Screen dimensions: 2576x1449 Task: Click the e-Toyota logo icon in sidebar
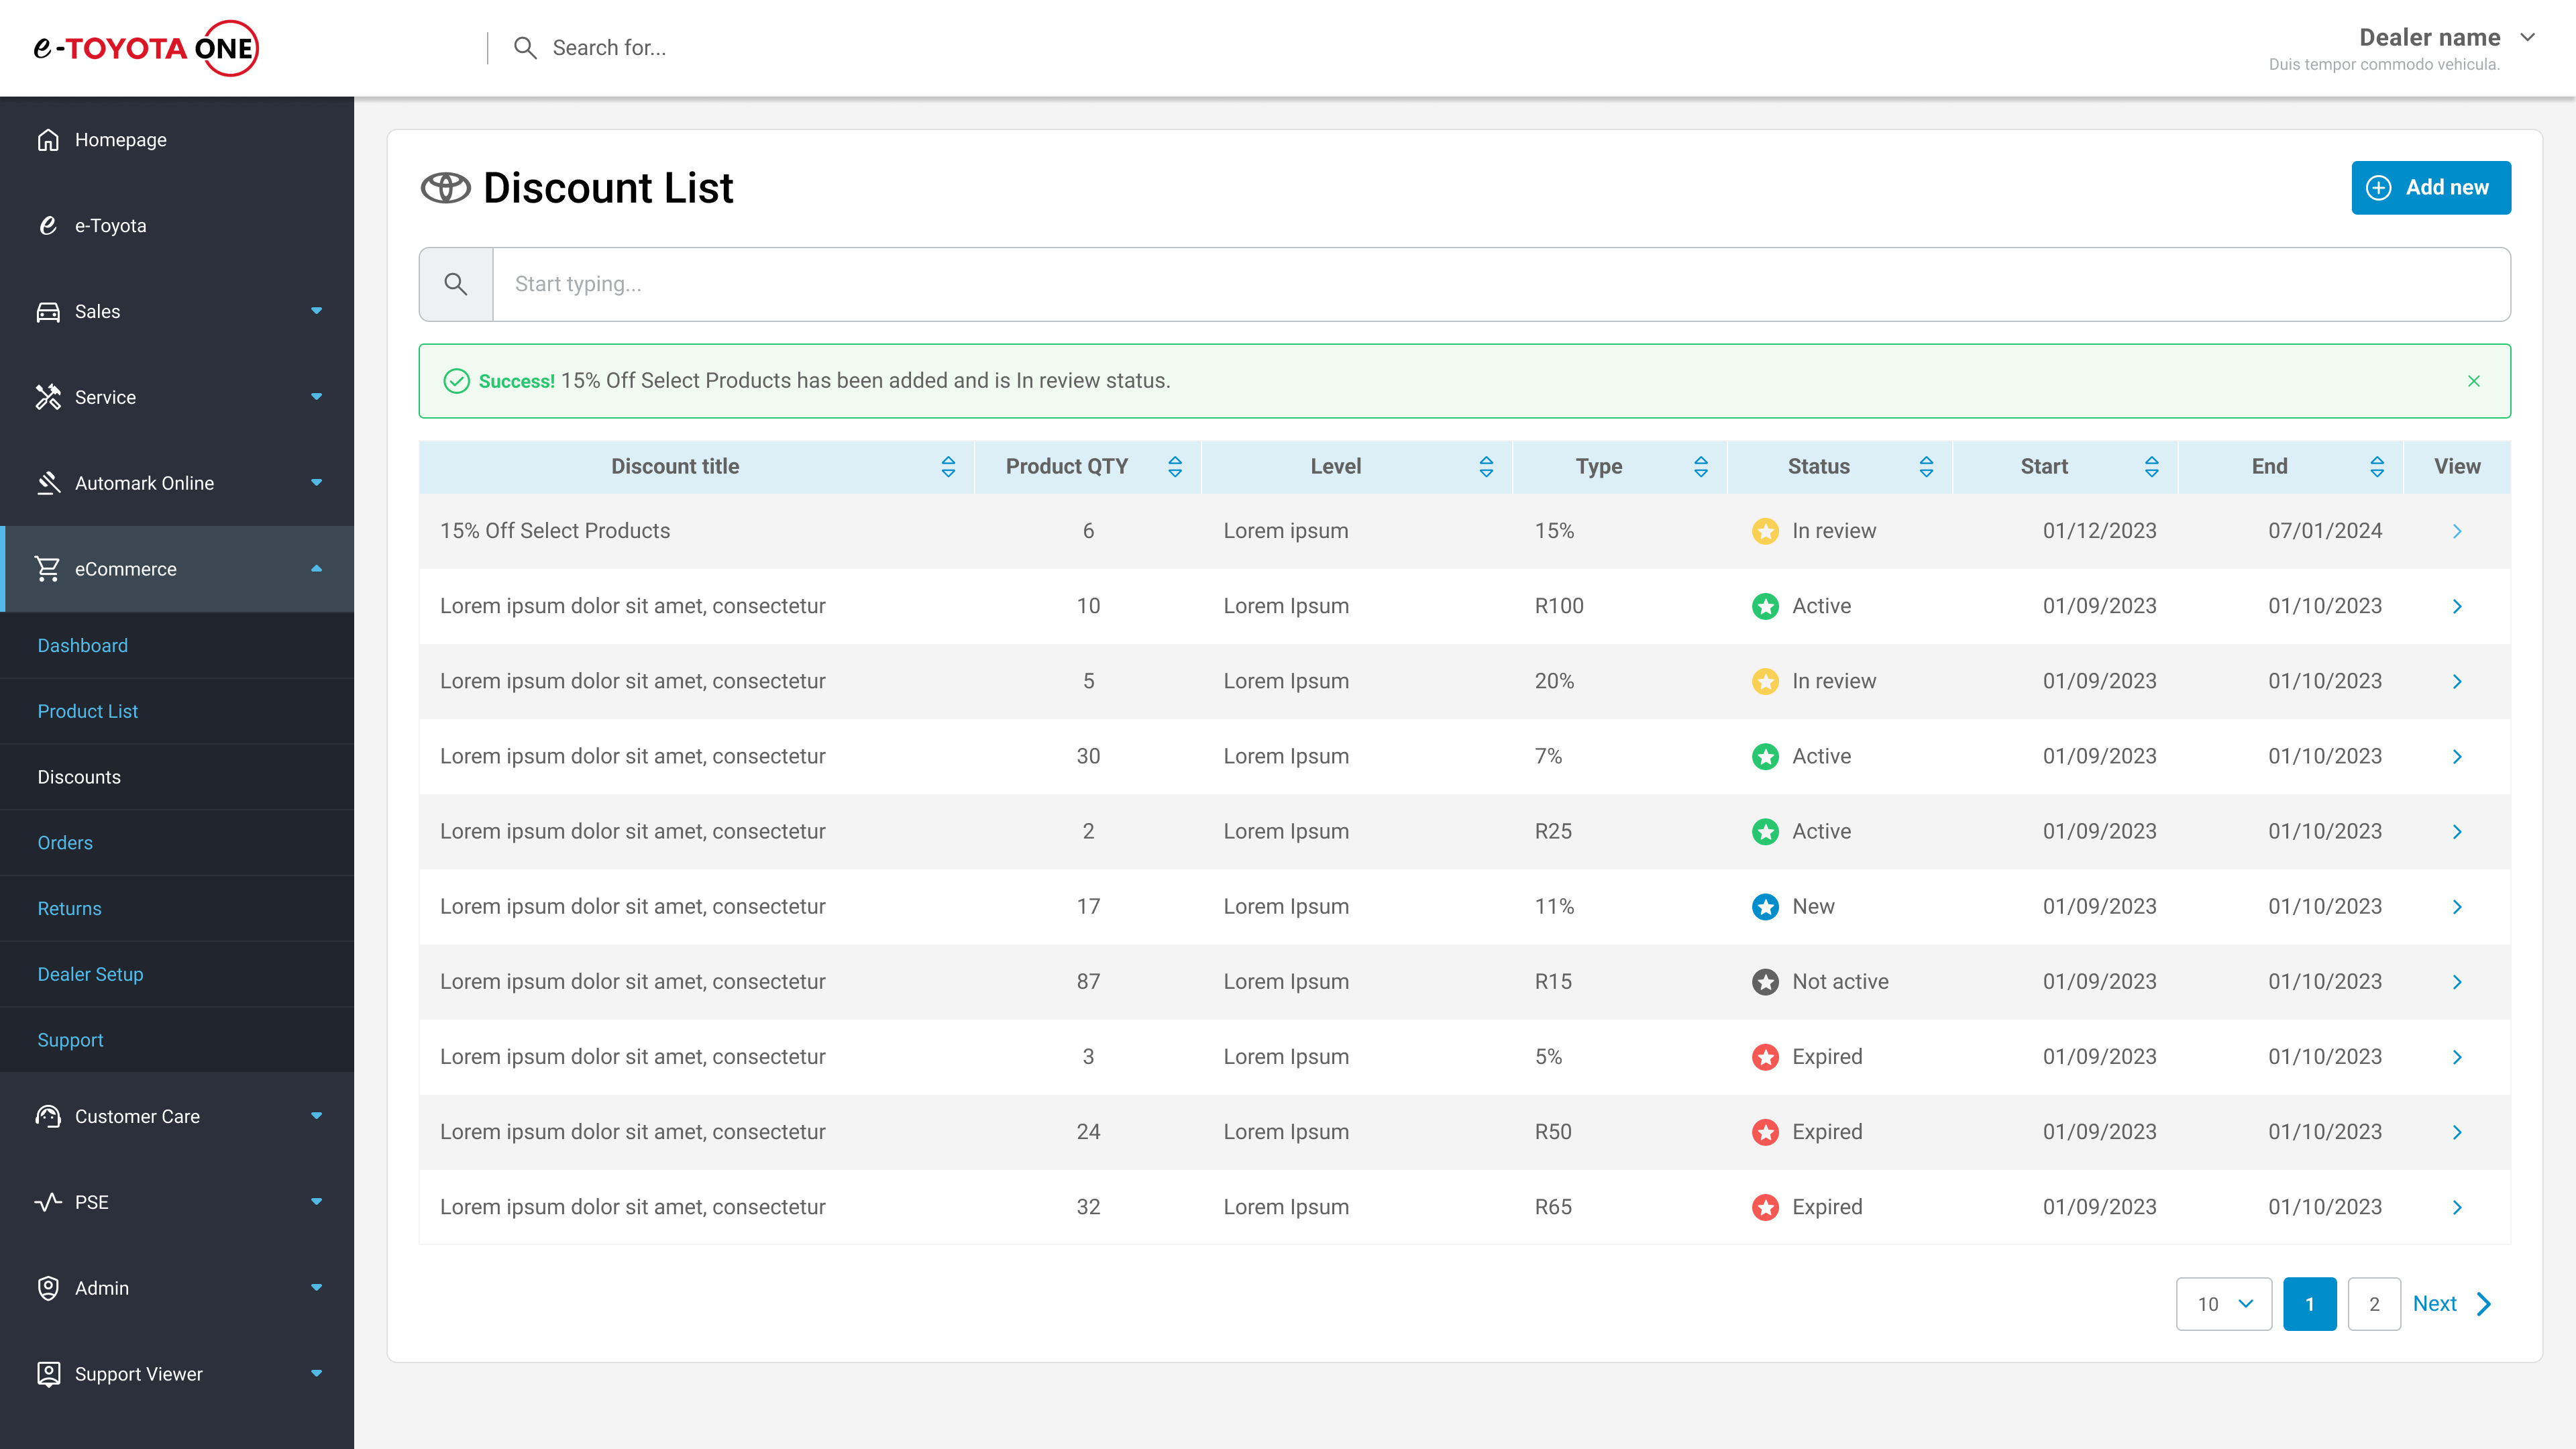point(48,226)
